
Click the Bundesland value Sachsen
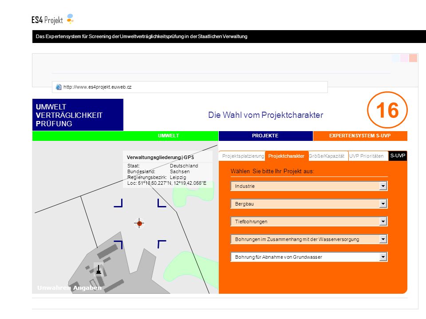pos(180,171)
